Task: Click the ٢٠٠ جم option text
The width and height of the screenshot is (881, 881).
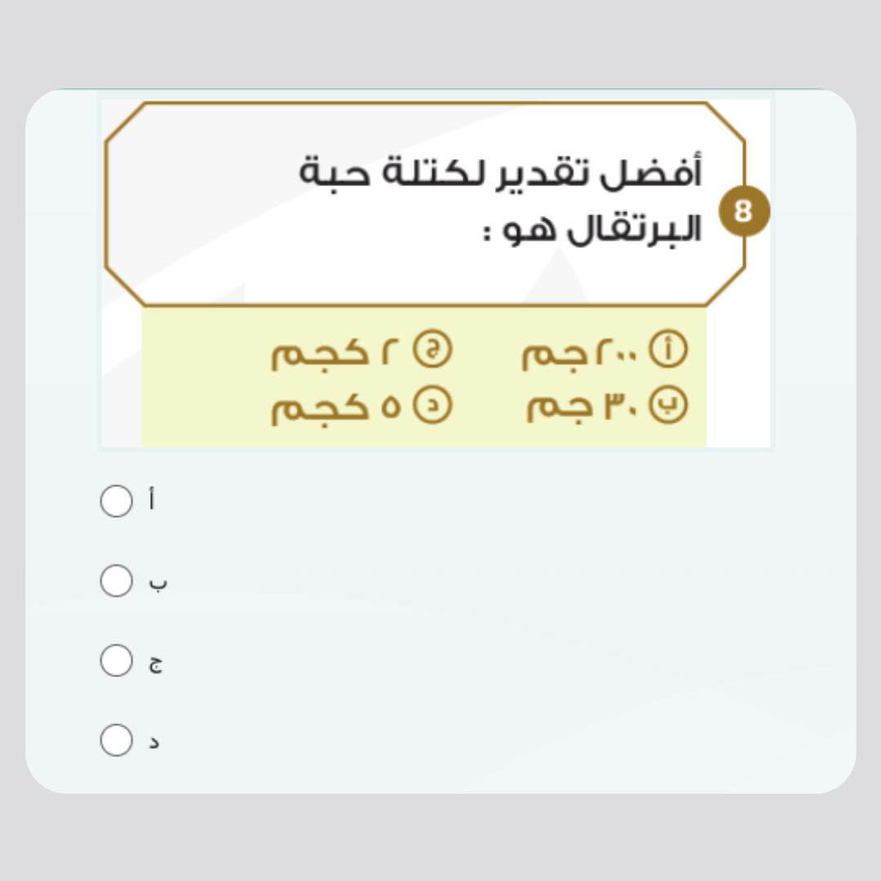Action: tap(582, 353)
